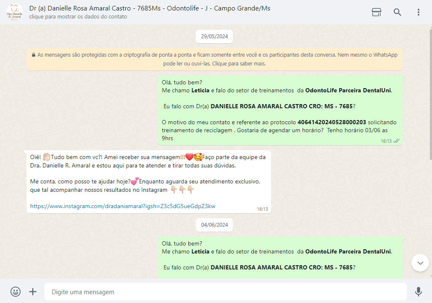
Task: Click the pink hearts emoji after 'hoje?'
Action: click(x=135, y=181)
